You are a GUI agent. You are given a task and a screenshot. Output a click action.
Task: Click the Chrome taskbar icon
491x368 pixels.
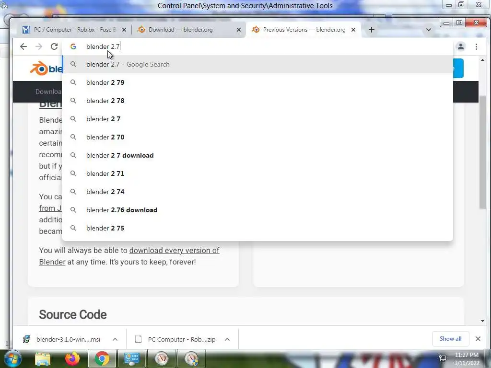point(102,358)
